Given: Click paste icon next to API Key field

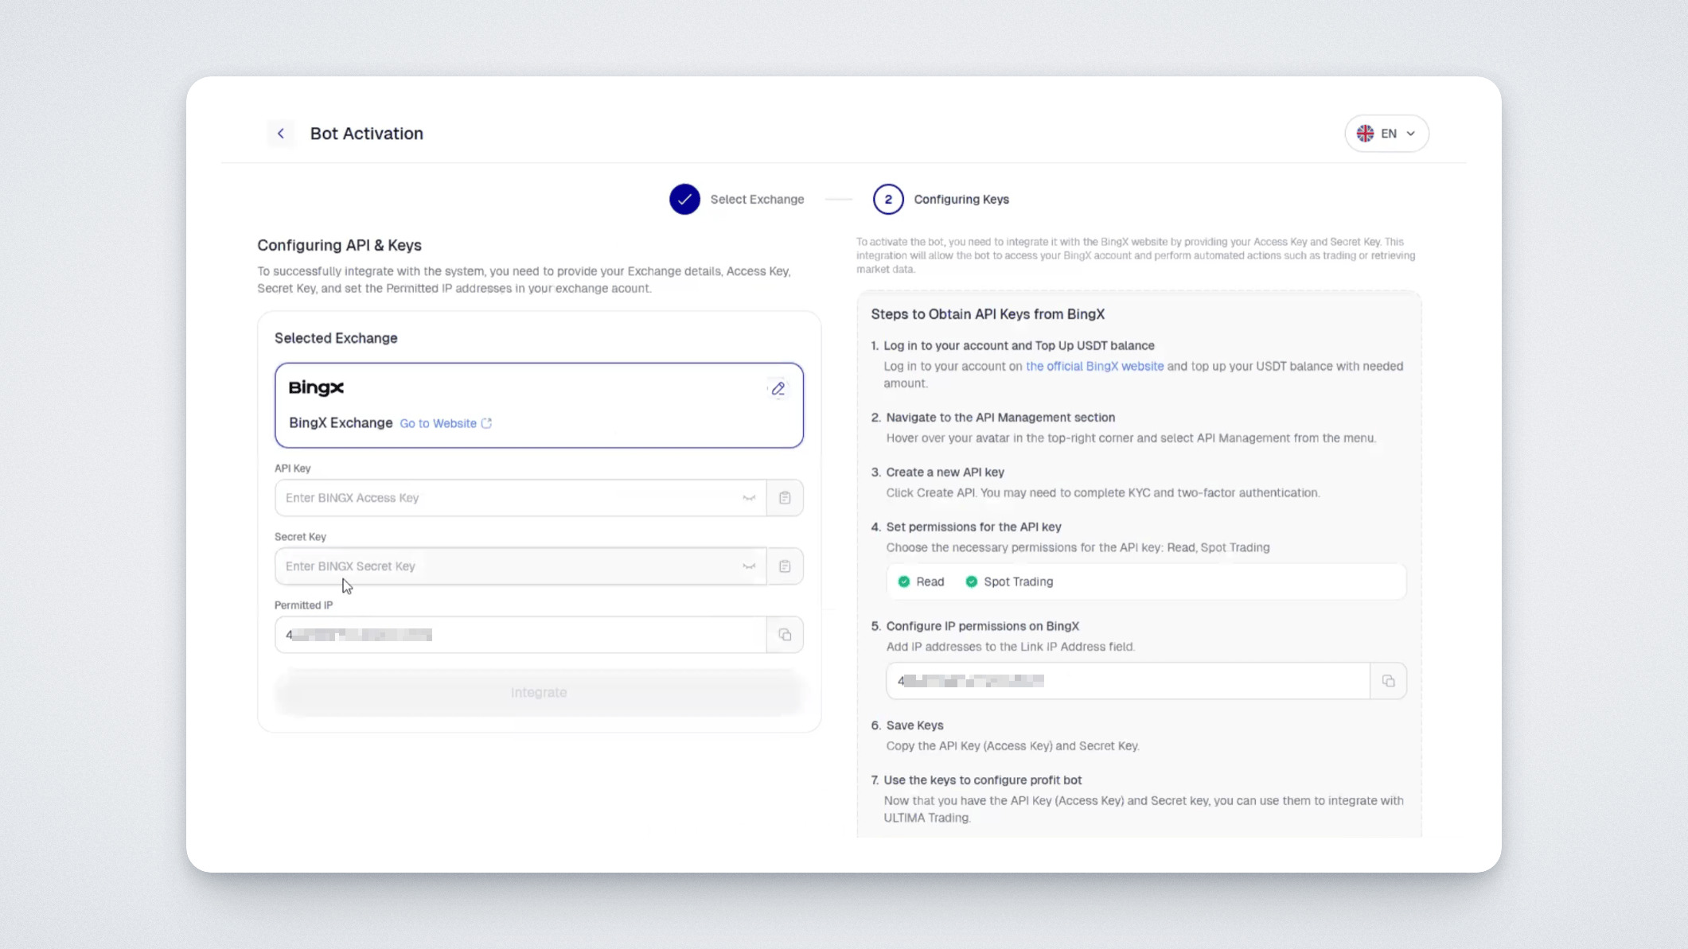Looking at the screenshot, I should click(x=785, y=498).
